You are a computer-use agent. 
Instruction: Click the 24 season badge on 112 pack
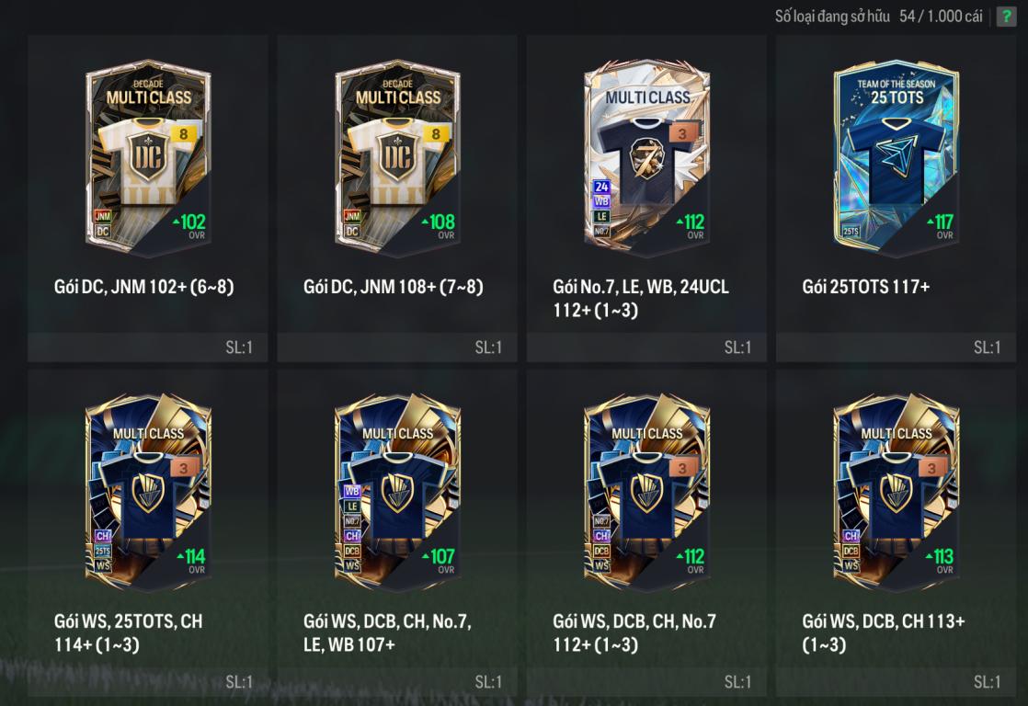point(601,187)
